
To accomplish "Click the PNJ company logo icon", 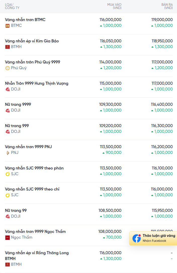I will tap(8, 153).
